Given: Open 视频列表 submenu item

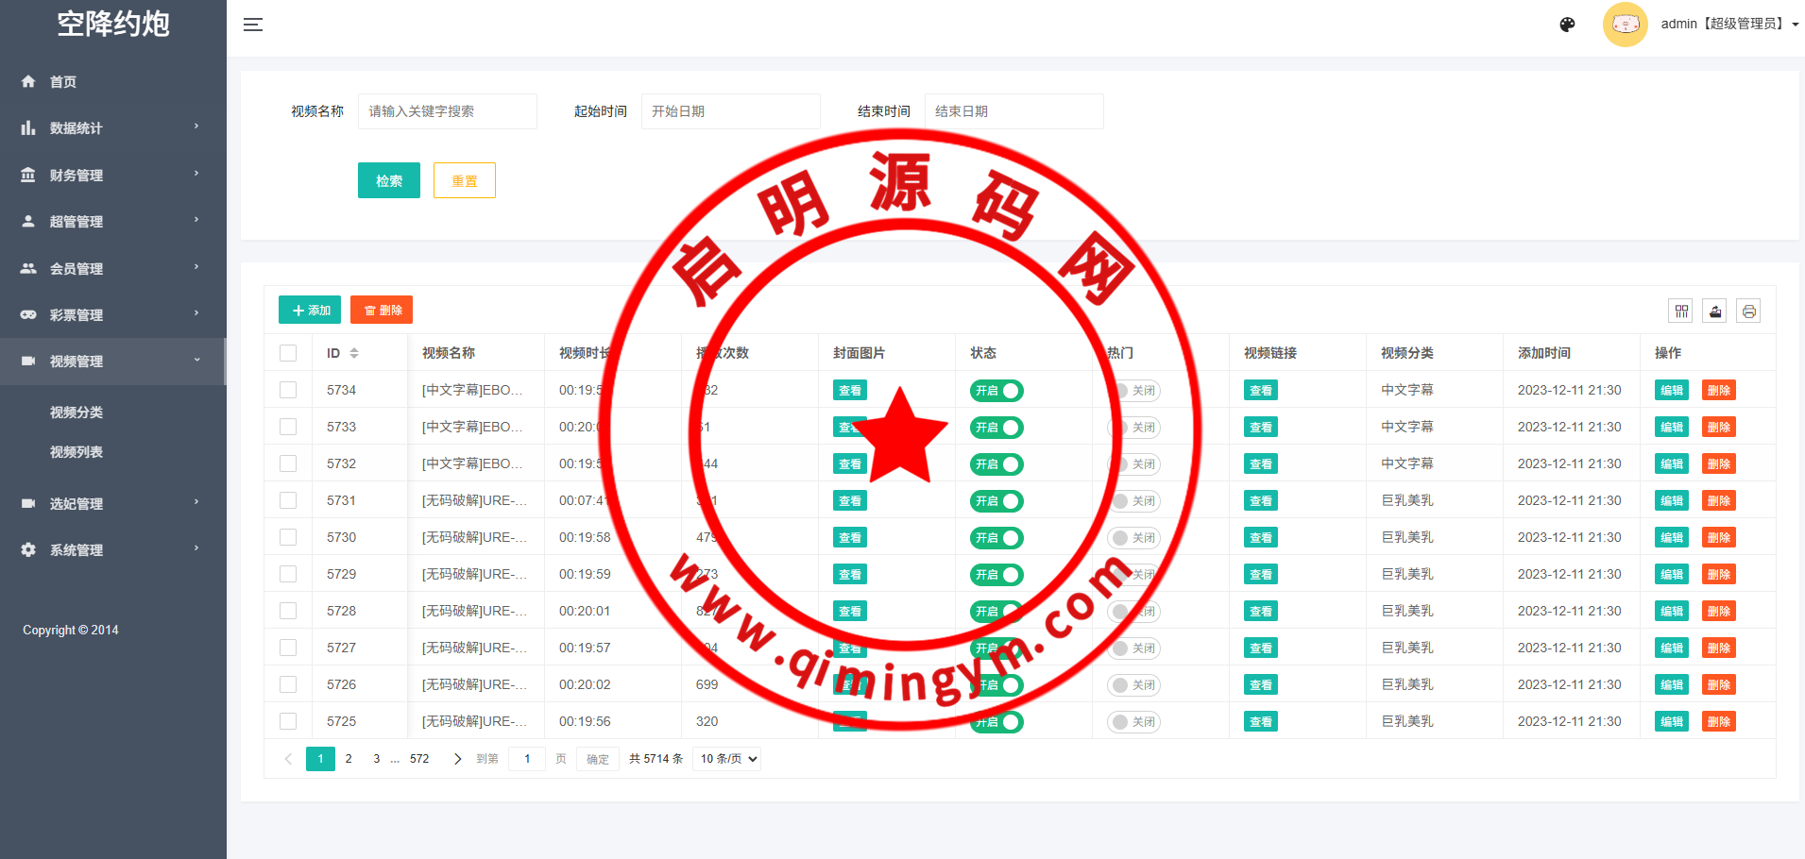Looking at the screenshot, I should point(77,452).
